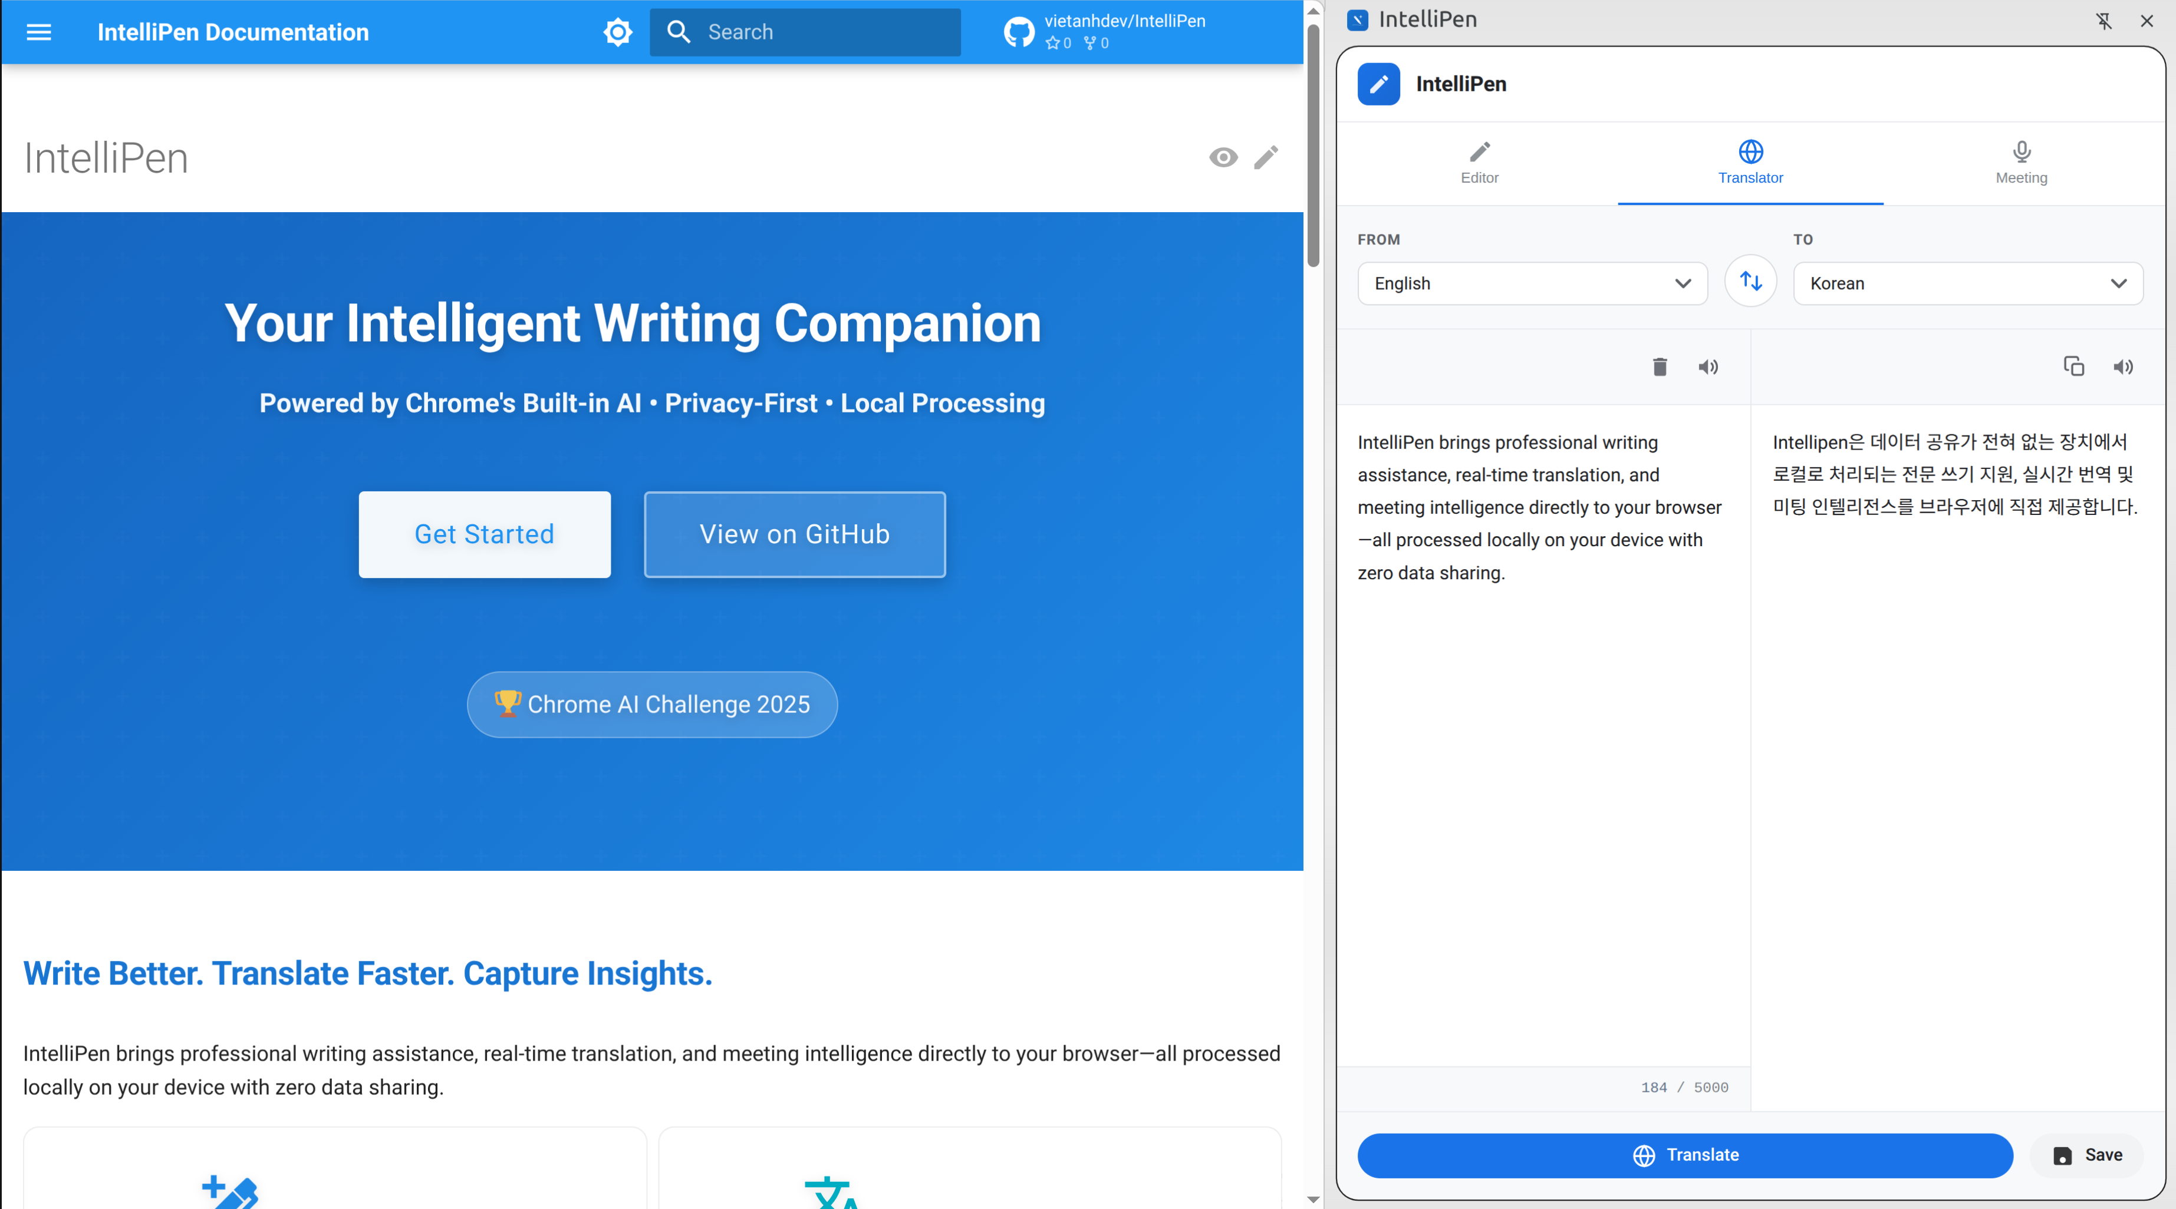The width and height of the screenshot is (2176, 1209).
Task: Unpin the IntelliPen side panel
Action: pos(2103,20)
